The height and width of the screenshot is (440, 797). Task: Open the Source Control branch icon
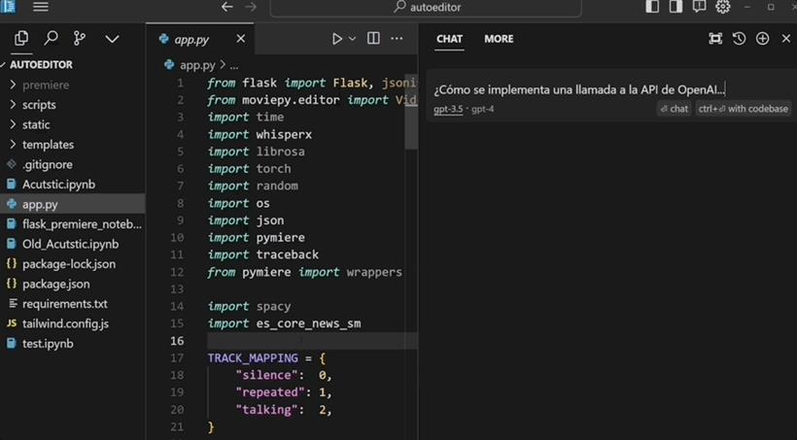coord(80,39)
